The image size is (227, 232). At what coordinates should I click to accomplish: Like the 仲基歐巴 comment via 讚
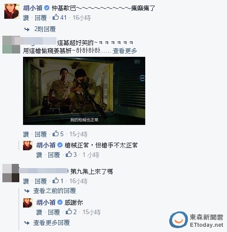(26, 18)
